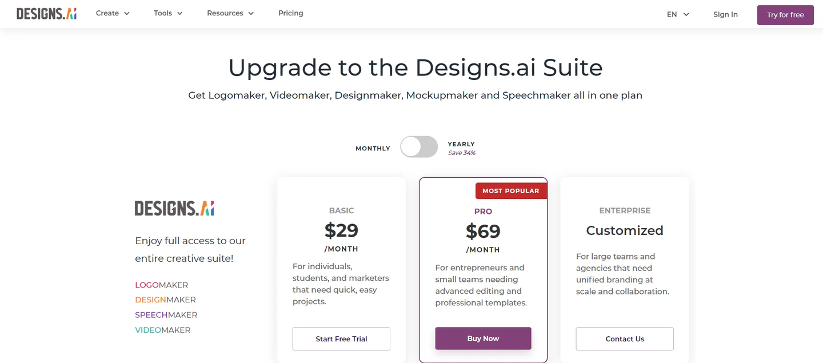The image size is (823, 363).
Task: Toggle the monthly/yearly billing switch
Action: click(x=419, y=147)
